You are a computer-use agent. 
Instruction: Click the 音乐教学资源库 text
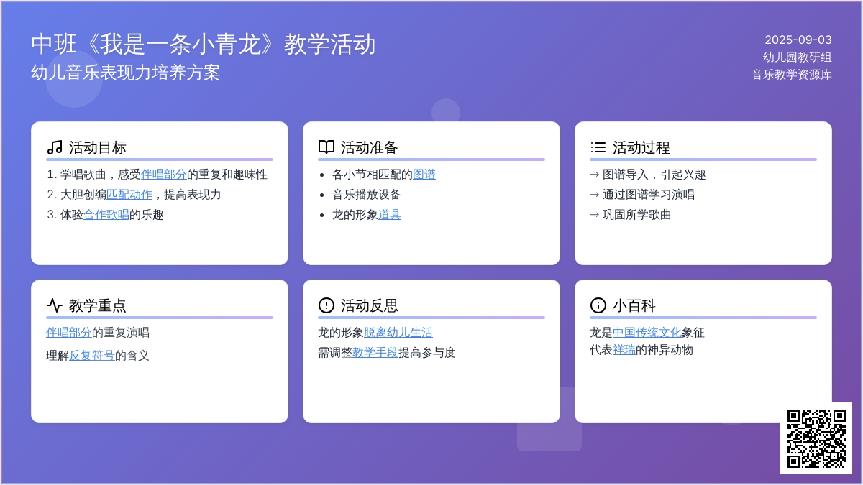pyautogui.click(x=792, y=75)
